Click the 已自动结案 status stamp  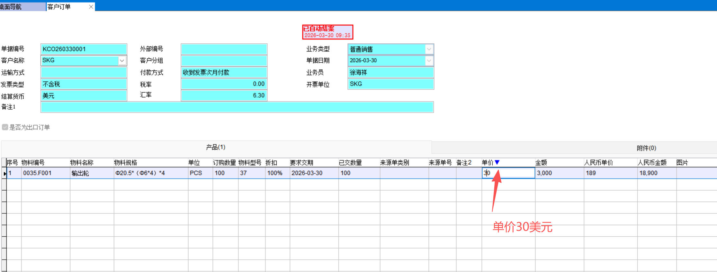pyautogui.click(x=327, y=32)
